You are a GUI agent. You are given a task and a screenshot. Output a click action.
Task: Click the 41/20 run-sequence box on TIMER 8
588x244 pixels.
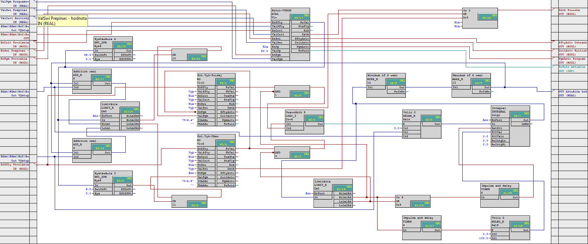pyautogui.click(x=509, y=192)
